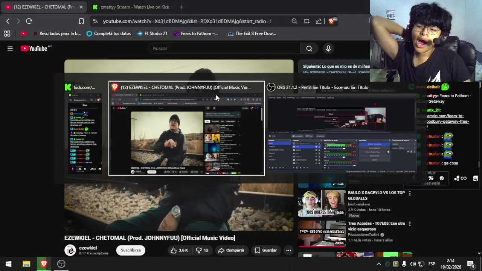Select the EZEWKIEL Brave window in task switcher
This screenshot has height=271, width=482.
[x=186, y=128]
